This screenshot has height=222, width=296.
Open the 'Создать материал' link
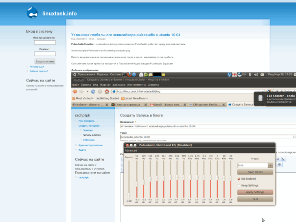[x=89, y=125]
